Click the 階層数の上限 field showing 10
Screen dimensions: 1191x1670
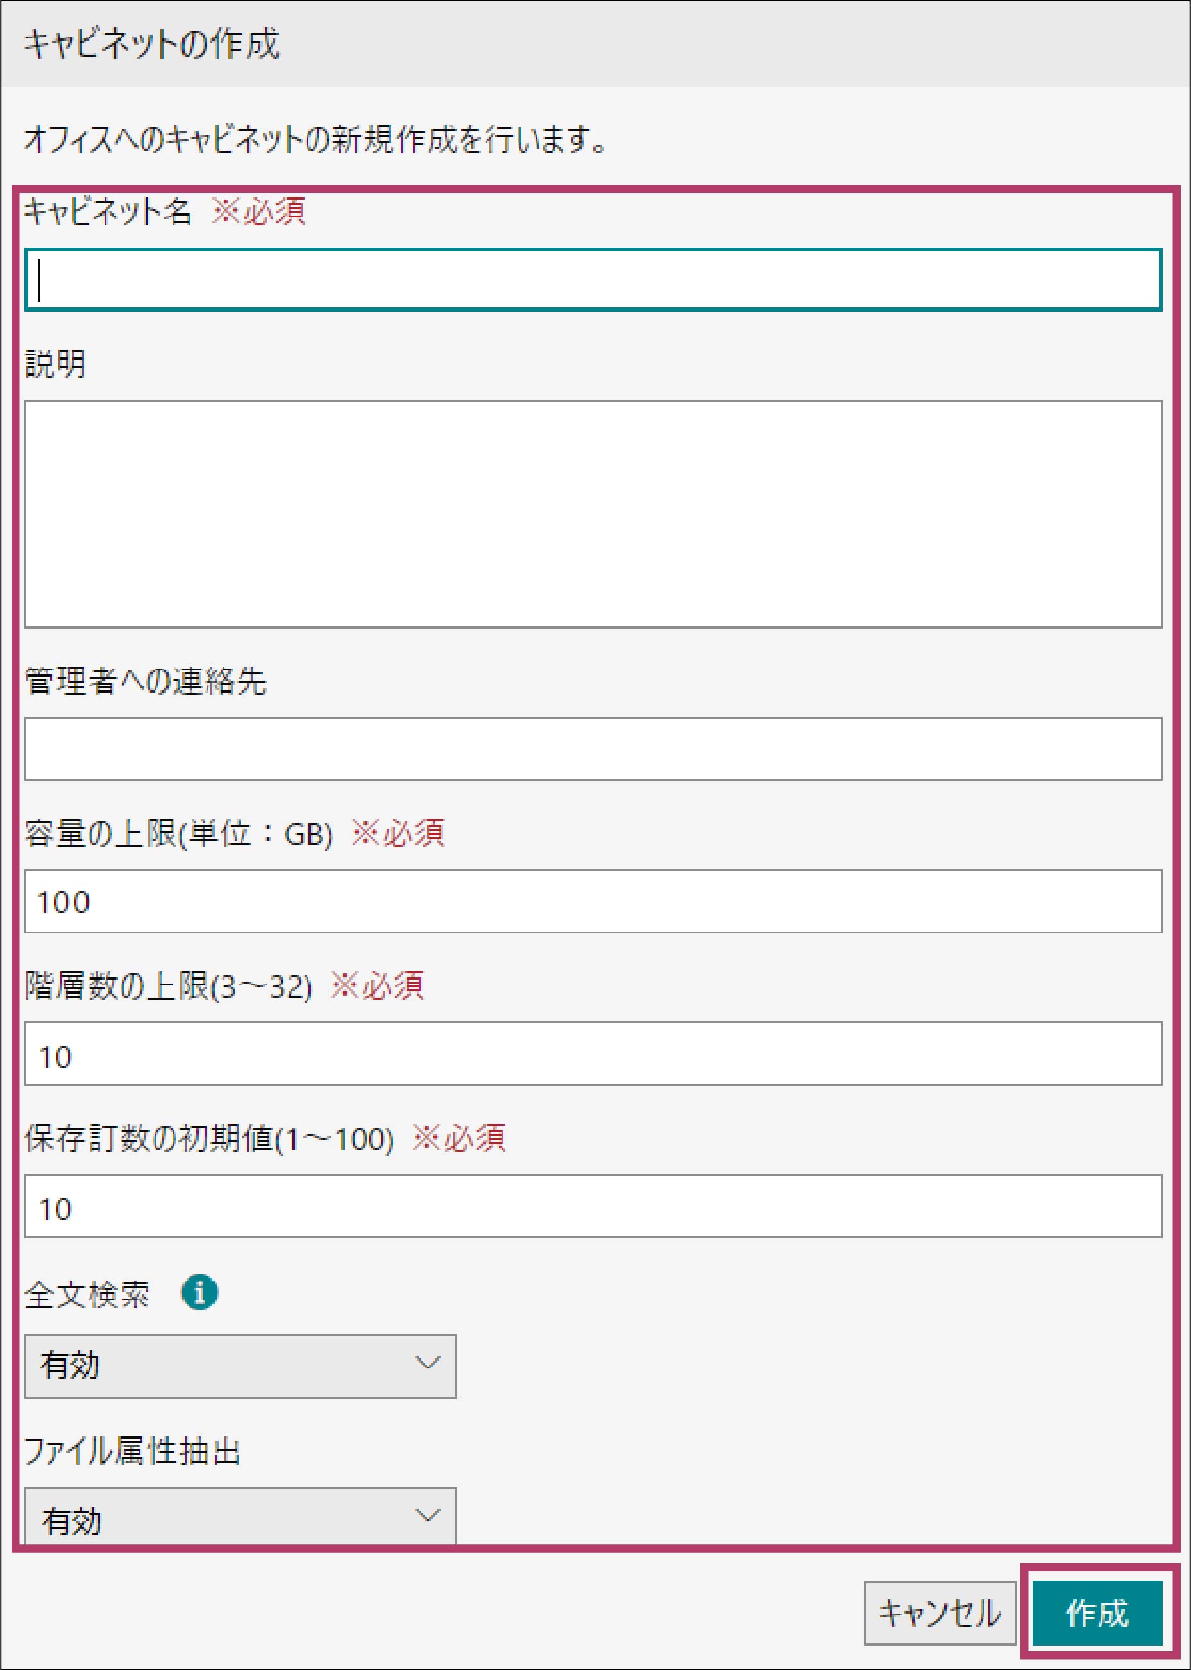593,1053
